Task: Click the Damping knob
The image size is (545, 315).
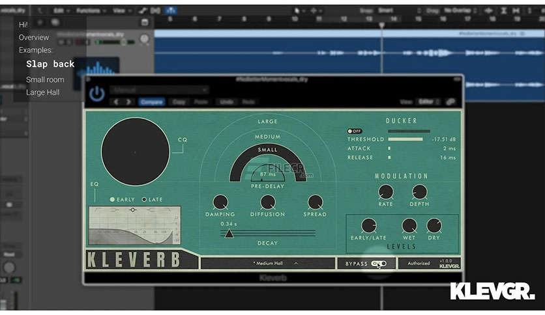Action: coord(220,202)
